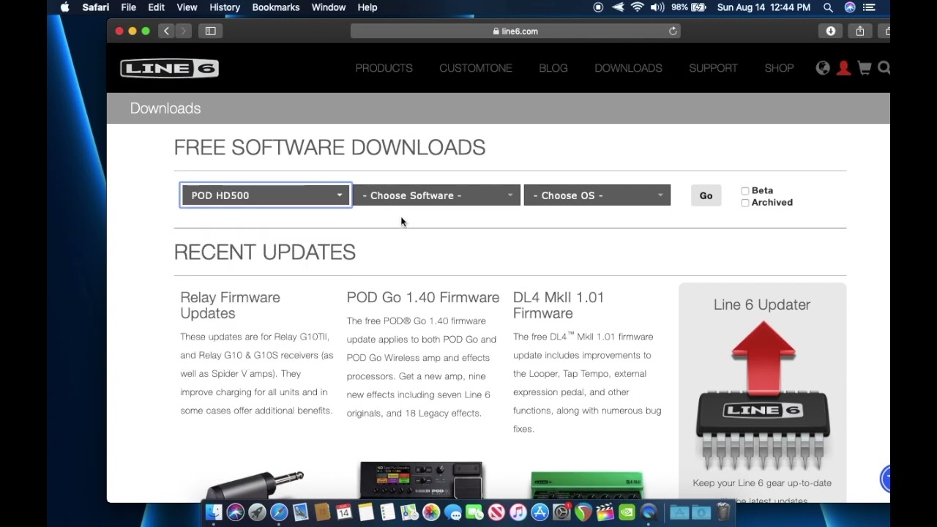The image size is (937, 527).
Task: Open the Edit menu
Action: click(156, 7)
